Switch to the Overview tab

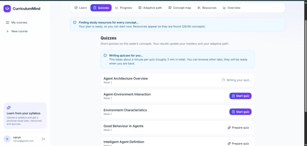coord(232,8)
